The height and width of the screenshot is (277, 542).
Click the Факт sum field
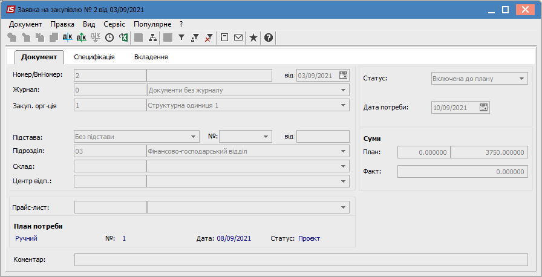pos(463,172)
